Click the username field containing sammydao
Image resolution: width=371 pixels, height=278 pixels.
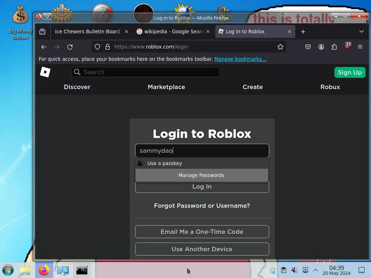202,151
